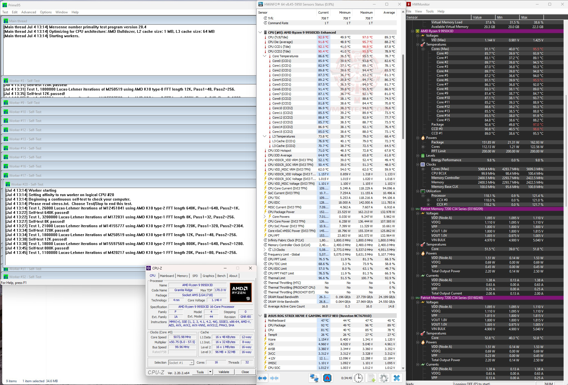The width and height of the screenshot is (568, 385).
Task: Open the Tools menu in HWMonitor
Action: (x=429, y=11)
